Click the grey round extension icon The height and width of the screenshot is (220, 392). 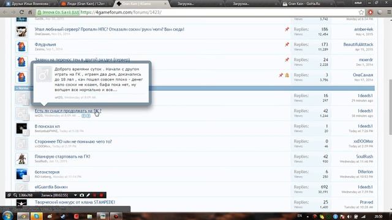point(380,12)
